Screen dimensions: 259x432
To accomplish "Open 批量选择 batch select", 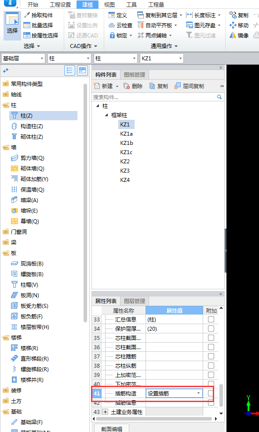I will click(x=38, y=26).
